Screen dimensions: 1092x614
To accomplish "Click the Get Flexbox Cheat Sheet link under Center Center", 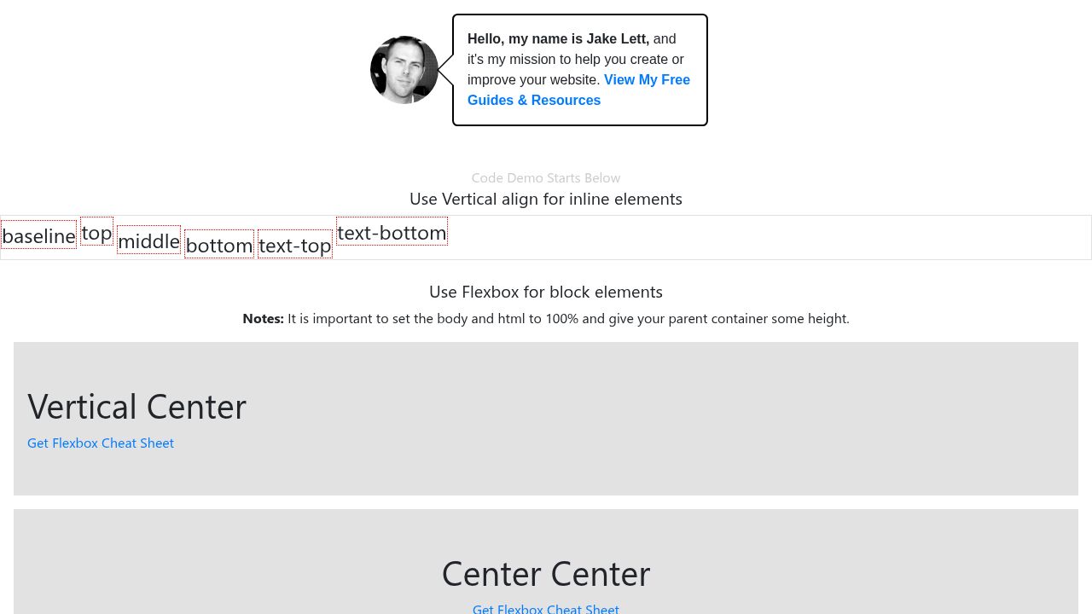I will (545, 608).
